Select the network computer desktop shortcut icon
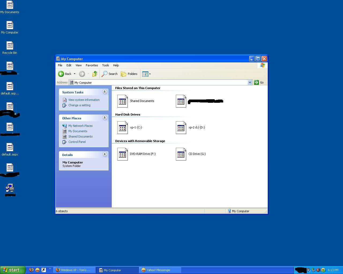This screenshot has height=274, width=343. (10, 188)
